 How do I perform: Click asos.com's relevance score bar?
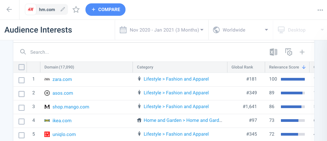pyautogui.click(x=293, y=93)
